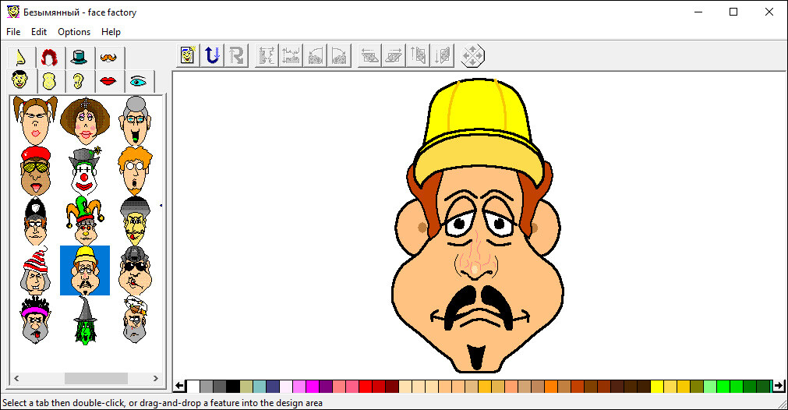Select the pigtails girl face thumbnail

coord(35,121)
